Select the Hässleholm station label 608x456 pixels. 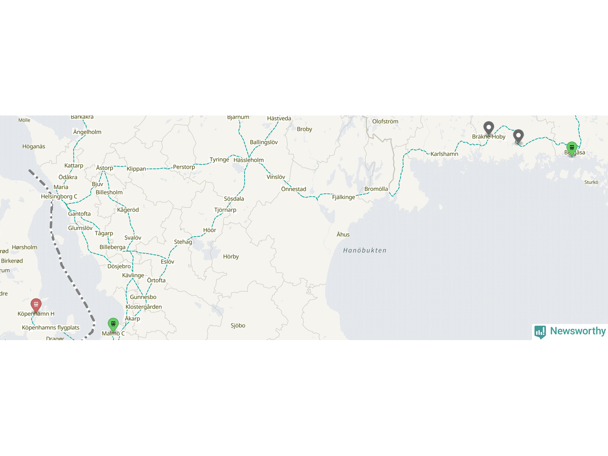coord(248,160)
